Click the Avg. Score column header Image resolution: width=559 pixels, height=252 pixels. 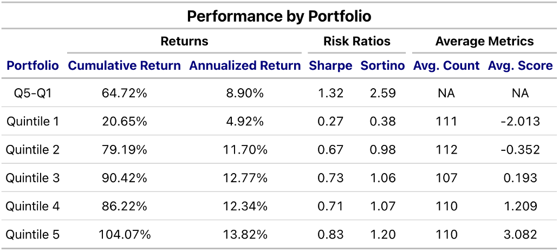[x=520, y=66]
